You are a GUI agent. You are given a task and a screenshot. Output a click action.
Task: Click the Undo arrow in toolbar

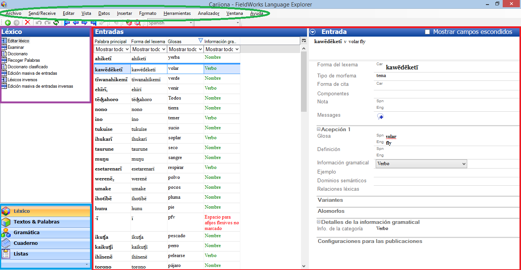(x=39, y=23)
